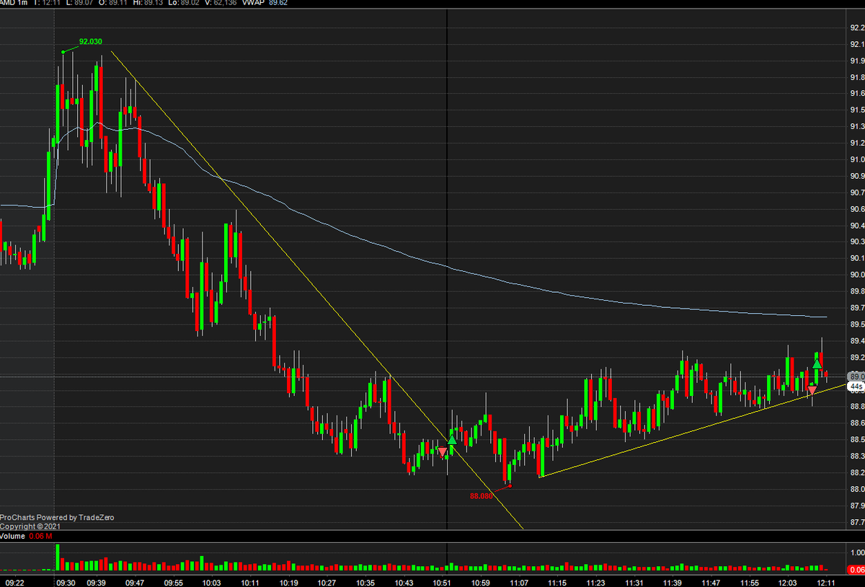Select the ascending yellow support trendline
Image resolution: width=865 pixels, height=587 pixels.
pos(692,431)
